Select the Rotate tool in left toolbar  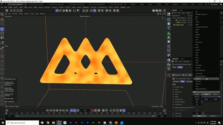[2, 33]
